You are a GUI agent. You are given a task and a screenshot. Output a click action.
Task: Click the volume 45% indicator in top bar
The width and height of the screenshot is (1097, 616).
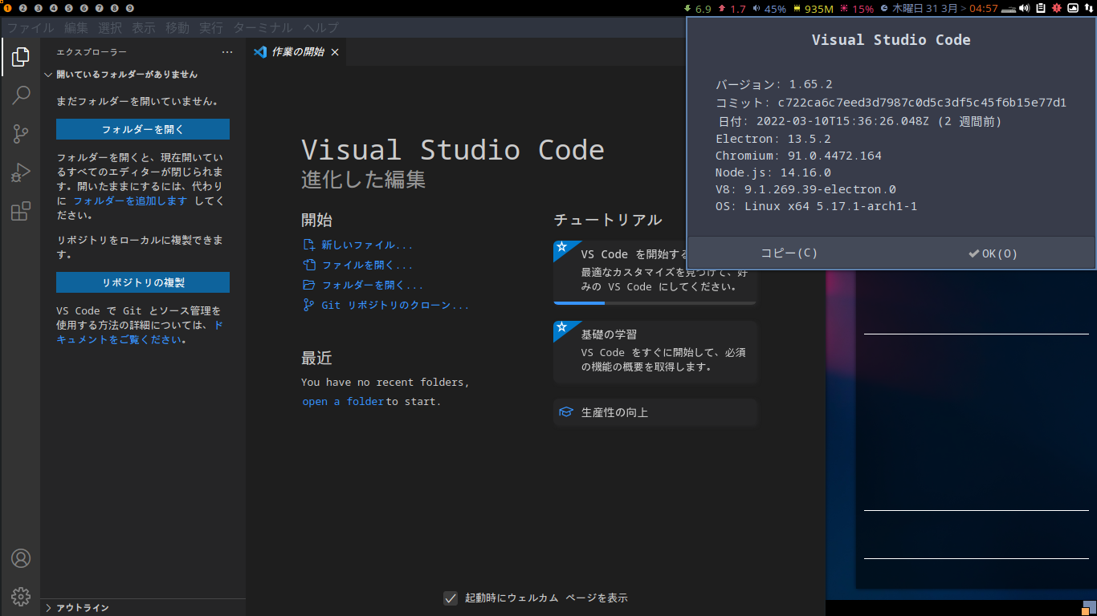pos(769,9)
